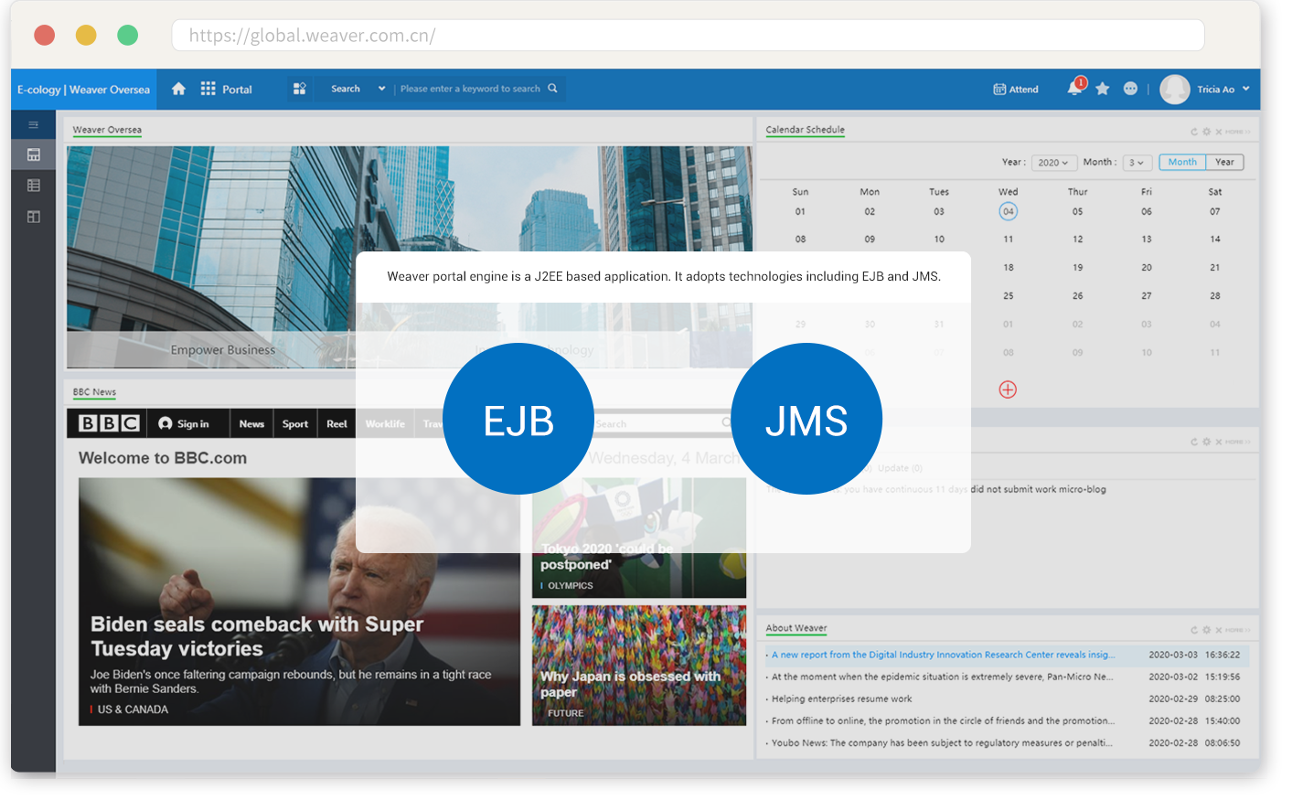The image size is (1303, 800).
Task: Collapse the left sidebar with hamburger icon
Action: (x=34, y=125)
